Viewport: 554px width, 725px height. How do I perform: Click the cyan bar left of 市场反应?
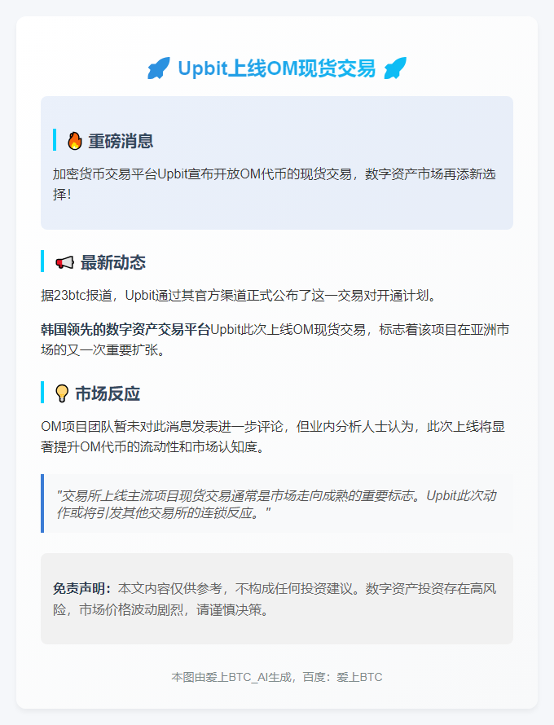(x=42, y=392)
